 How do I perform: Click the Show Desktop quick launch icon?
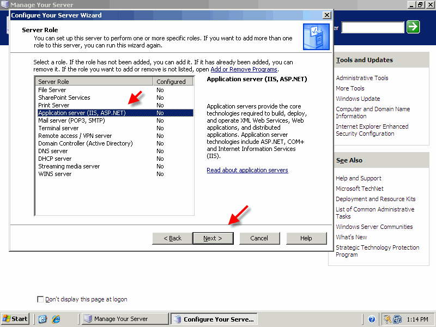(43, 319)
